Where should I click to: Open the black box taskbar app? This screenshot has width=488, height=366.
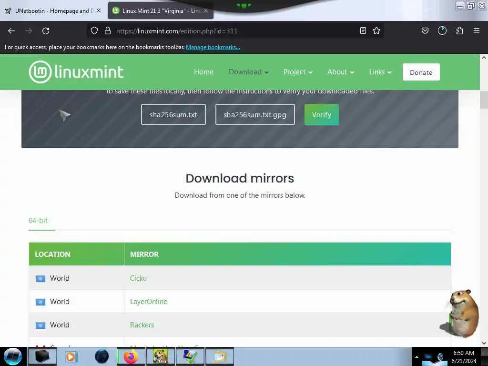pyautogui.click(x=42, y=356)
